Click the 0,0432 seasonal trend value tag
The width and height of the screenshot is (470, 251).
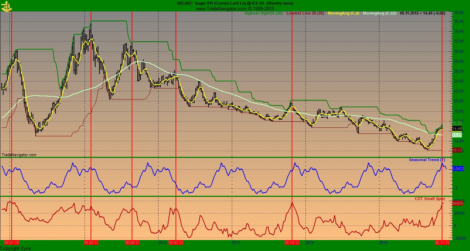click(458, 169)
